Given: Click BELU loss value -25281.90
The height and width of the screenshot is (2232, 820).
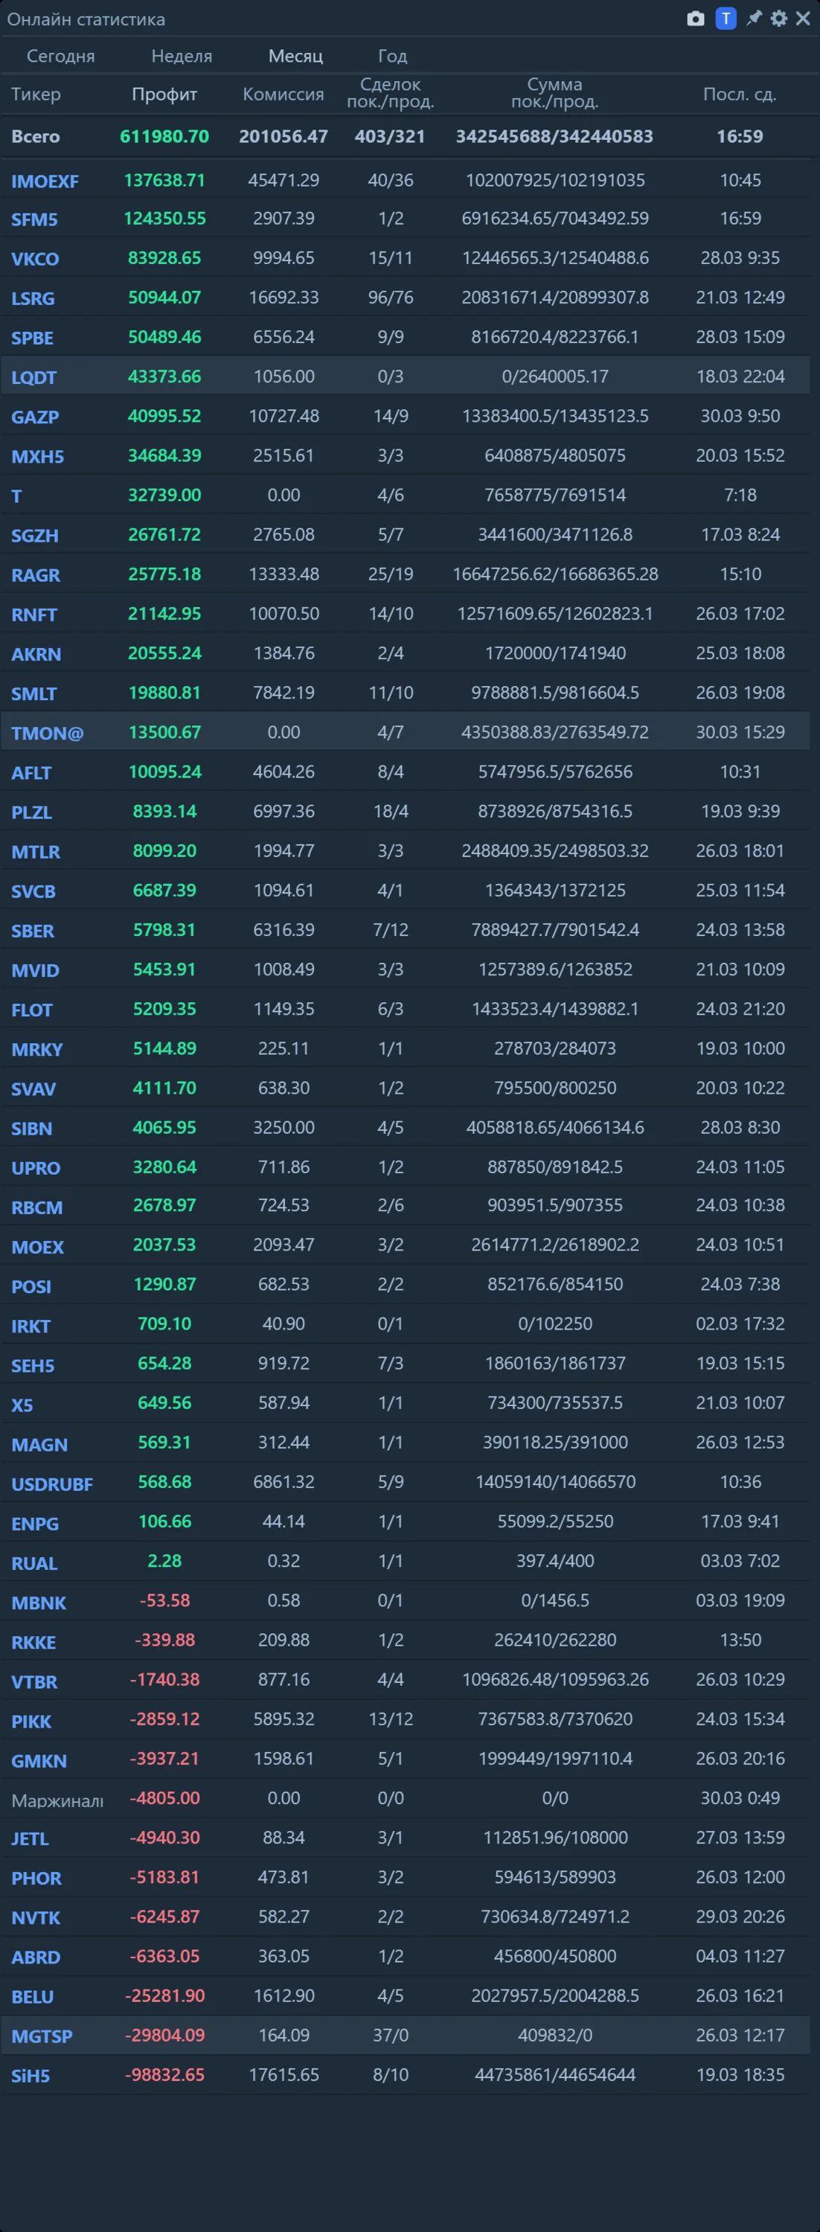Looking at the screenshot, I should [x=164, y=1995].
